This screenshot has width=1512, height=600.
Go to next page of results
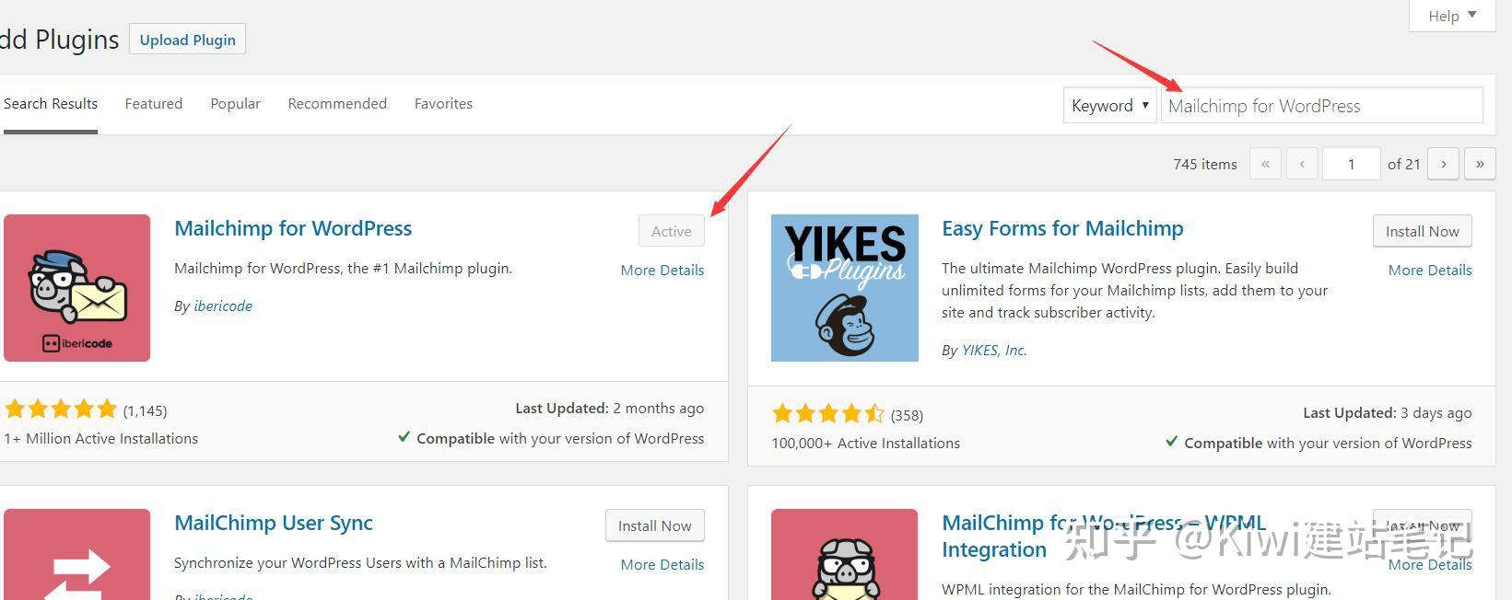pyautogui.click(x=1444, y=164)
